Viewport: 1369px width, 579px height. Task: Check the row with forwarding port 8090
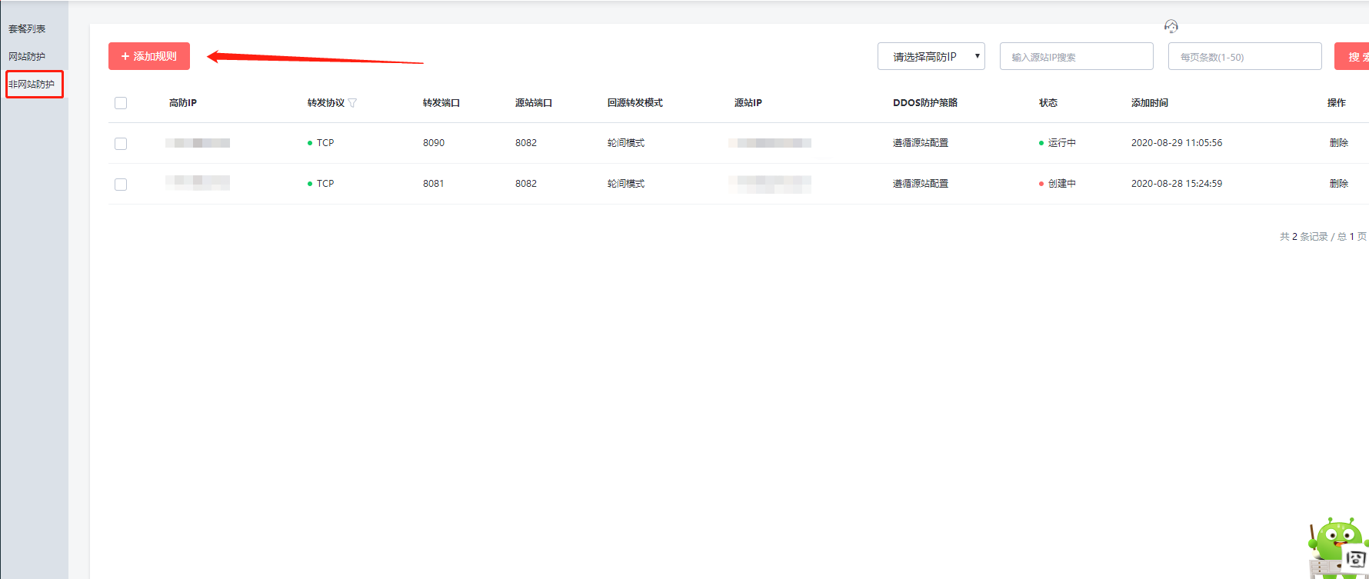[x=121, y=144]
